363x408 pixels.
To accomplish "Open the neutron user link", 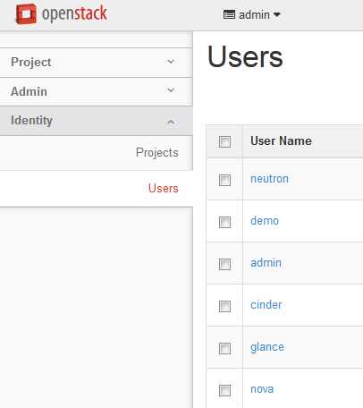I will click(x=269, y=179).
